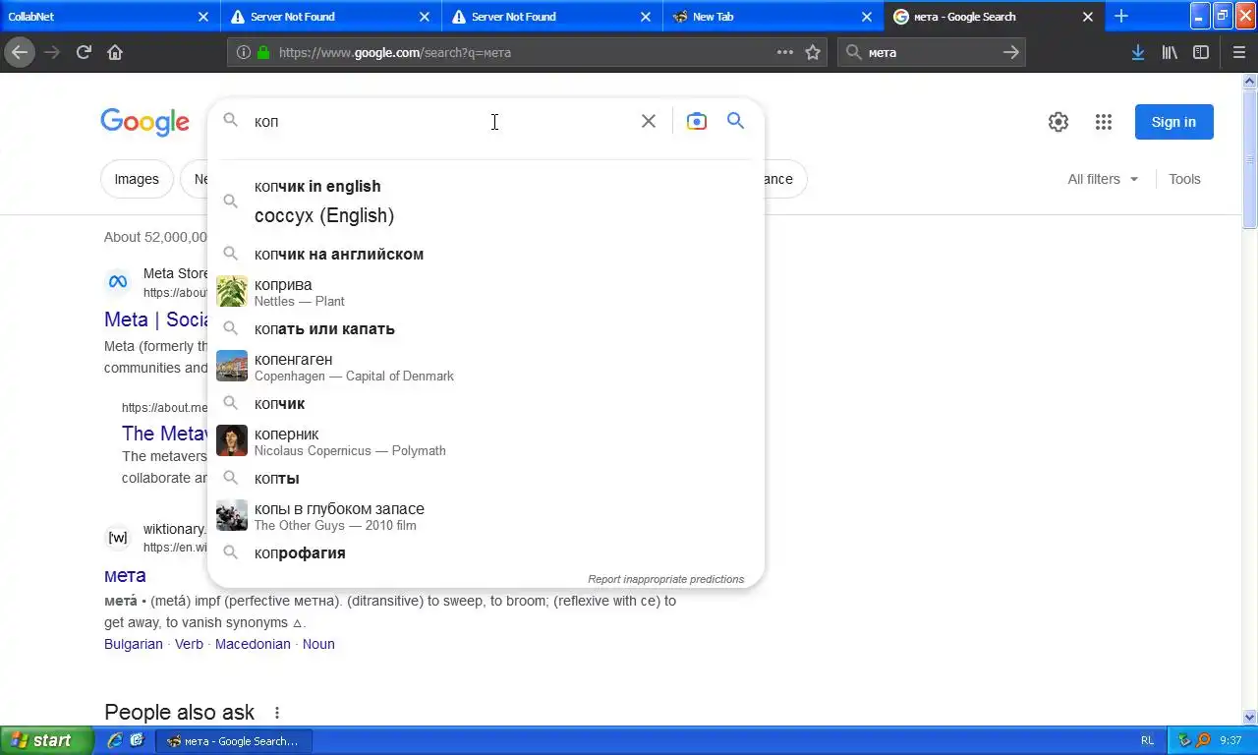
Task: Follow the Noun link
Action: [318, 644]
